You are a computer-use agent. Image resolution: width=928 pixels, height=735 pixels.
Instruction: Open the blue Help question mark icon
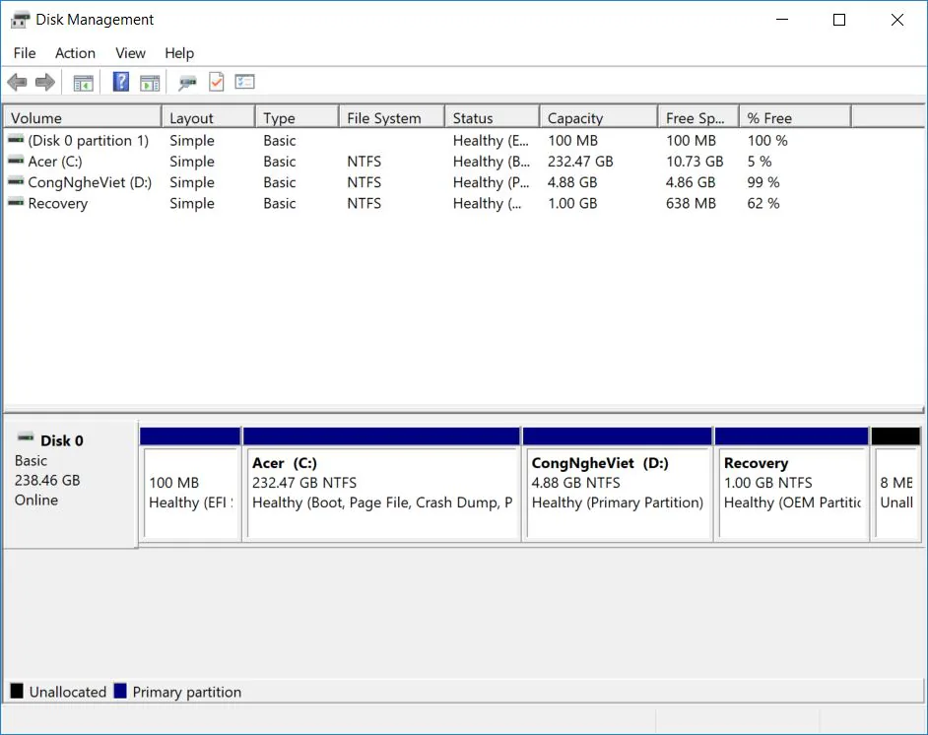(121, 82)
